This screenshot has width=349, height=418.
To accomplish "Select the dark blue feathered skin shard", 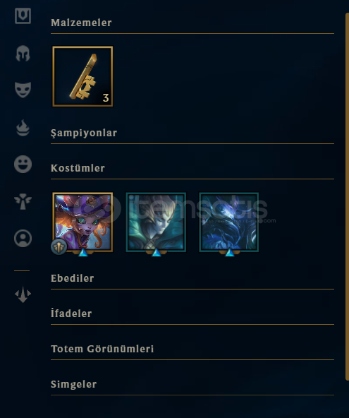I will click(229, 222).
